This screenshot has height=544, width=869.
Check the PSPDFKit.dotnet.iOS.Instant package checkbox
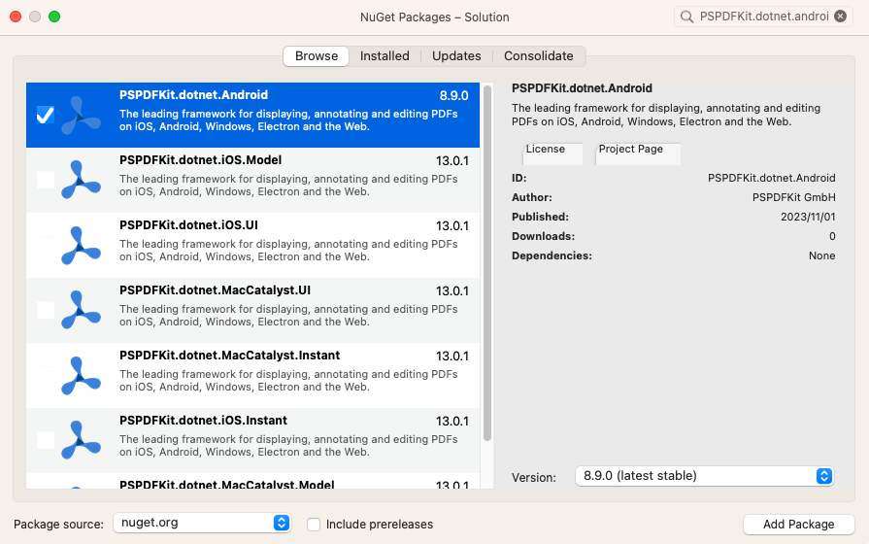(46, 440)
